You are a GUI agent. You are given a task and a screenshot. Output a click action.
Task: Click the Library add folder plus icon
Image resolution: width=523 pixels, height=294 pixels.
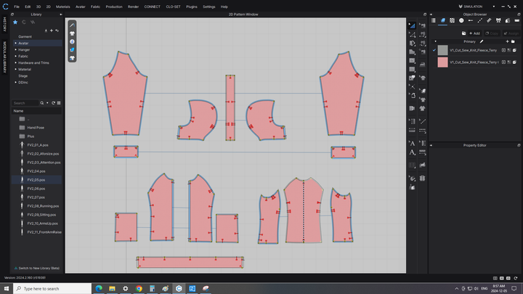pyautogui.click(x=52, y=30)
